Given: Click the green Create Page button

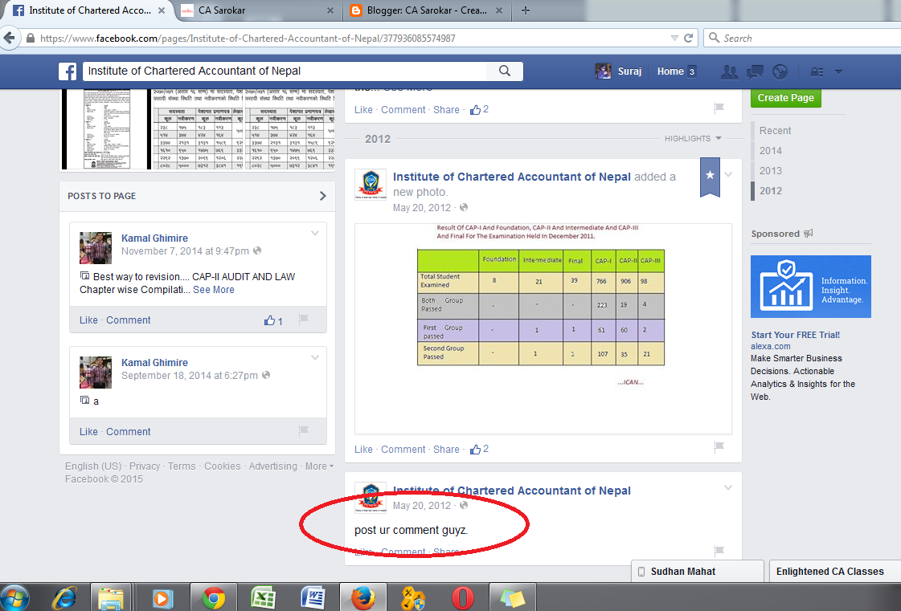Looking at the screenshot, I should click(785, 98).
